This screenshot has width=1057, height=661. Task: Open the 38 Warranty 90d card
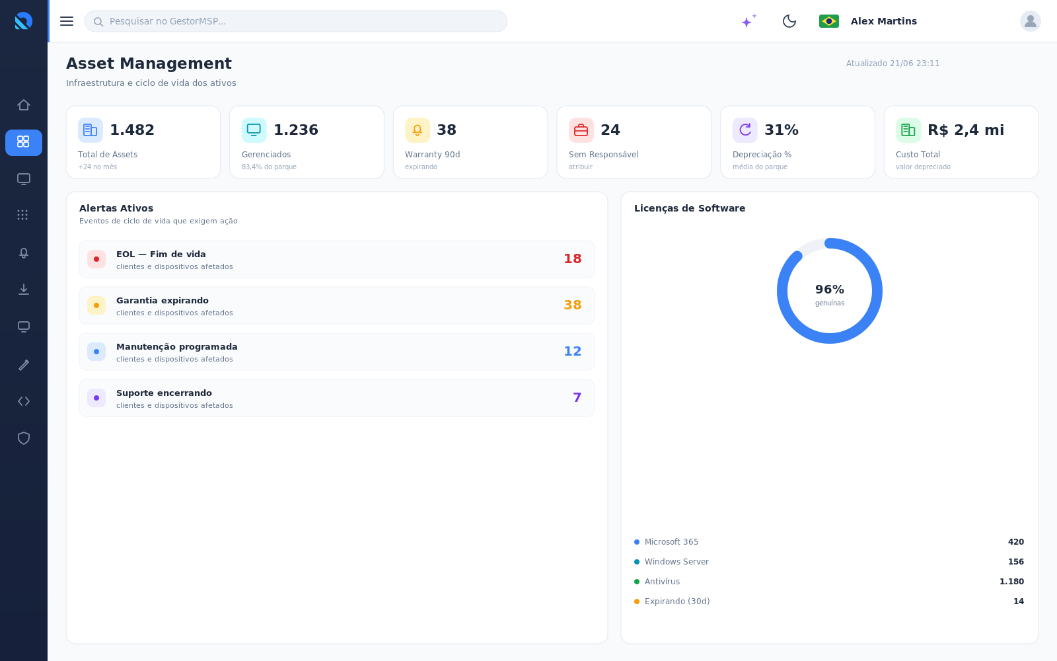coord(470,142)
